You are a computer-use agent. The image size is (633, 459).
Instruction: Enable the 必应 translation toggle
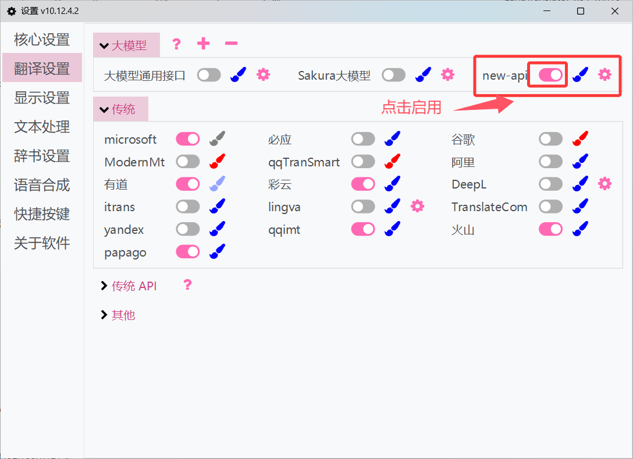(362, 138)
